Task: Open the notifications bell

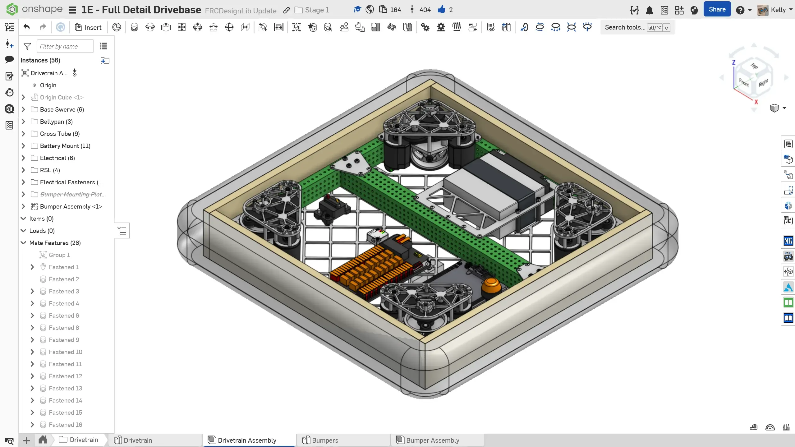Action: (x=649, y=10)
